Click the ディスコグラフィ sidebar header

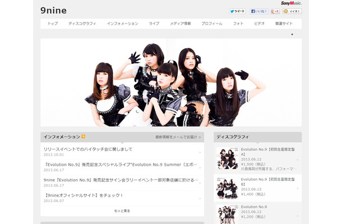tap(258, 137)
